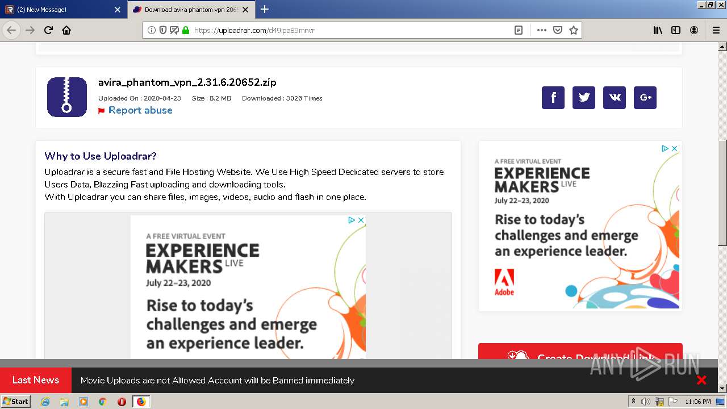Open the Action Center flag icon
Screen dimensions: 727x409
click(x=672, y=402)
